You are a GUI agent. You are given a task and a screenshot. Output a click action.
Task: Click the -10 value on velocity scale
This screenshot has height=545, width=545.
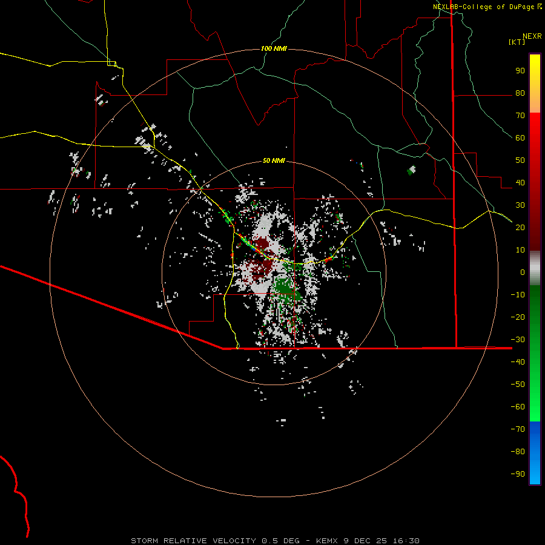point(518,295)
